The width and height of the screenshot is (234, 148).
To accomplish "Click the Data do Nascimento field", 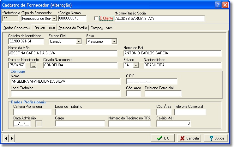I will pos(17,65).
